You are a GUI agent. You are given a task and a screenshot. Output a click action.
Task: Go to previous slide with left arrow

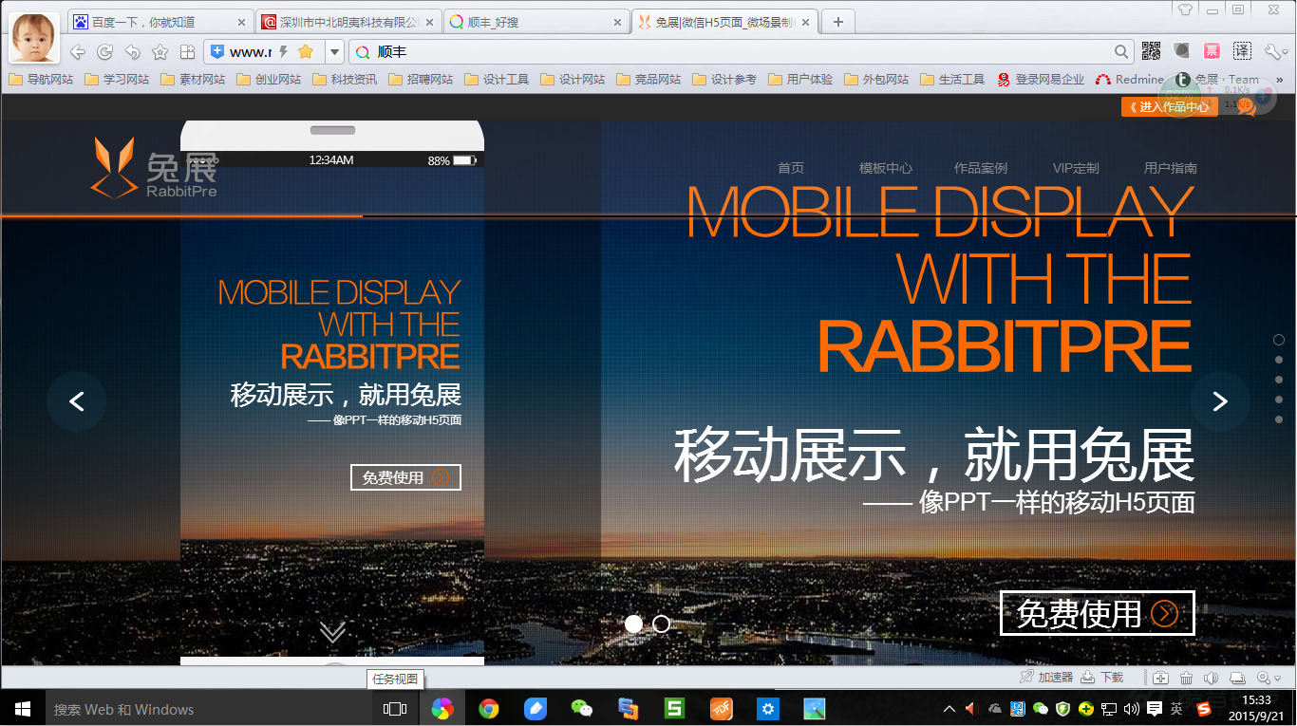[x=77, y=401]
